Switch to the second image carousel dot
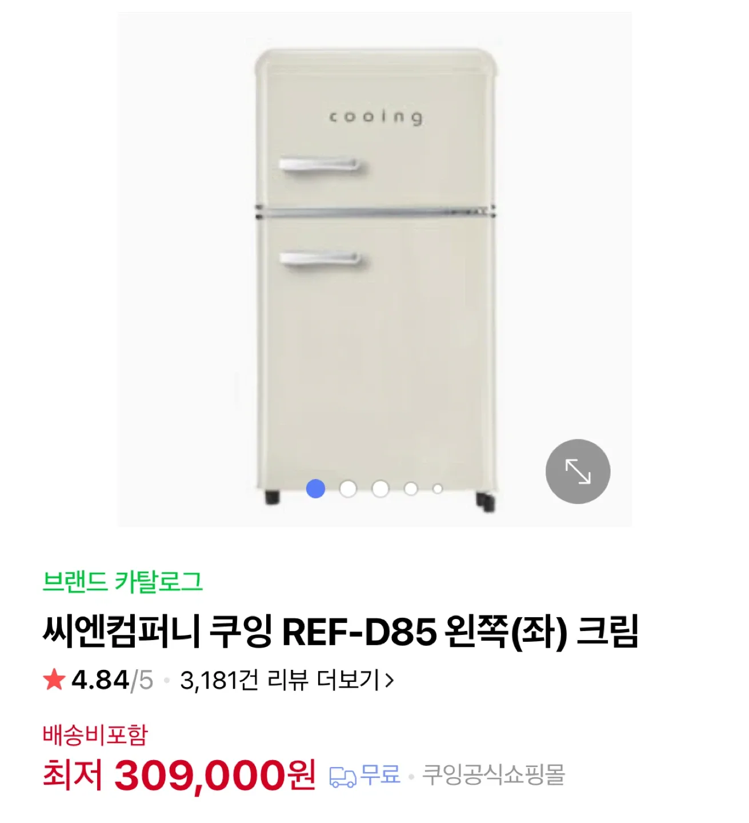The image size is (749, 823). click(x=348, y=489)
